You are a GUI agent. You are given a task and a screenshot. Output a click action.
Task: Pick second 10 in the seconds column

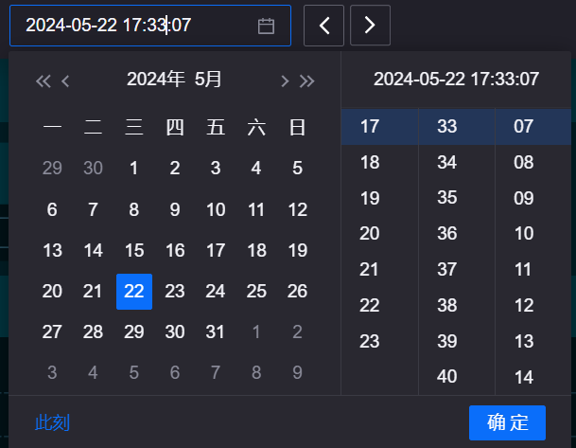pos(524,233)
